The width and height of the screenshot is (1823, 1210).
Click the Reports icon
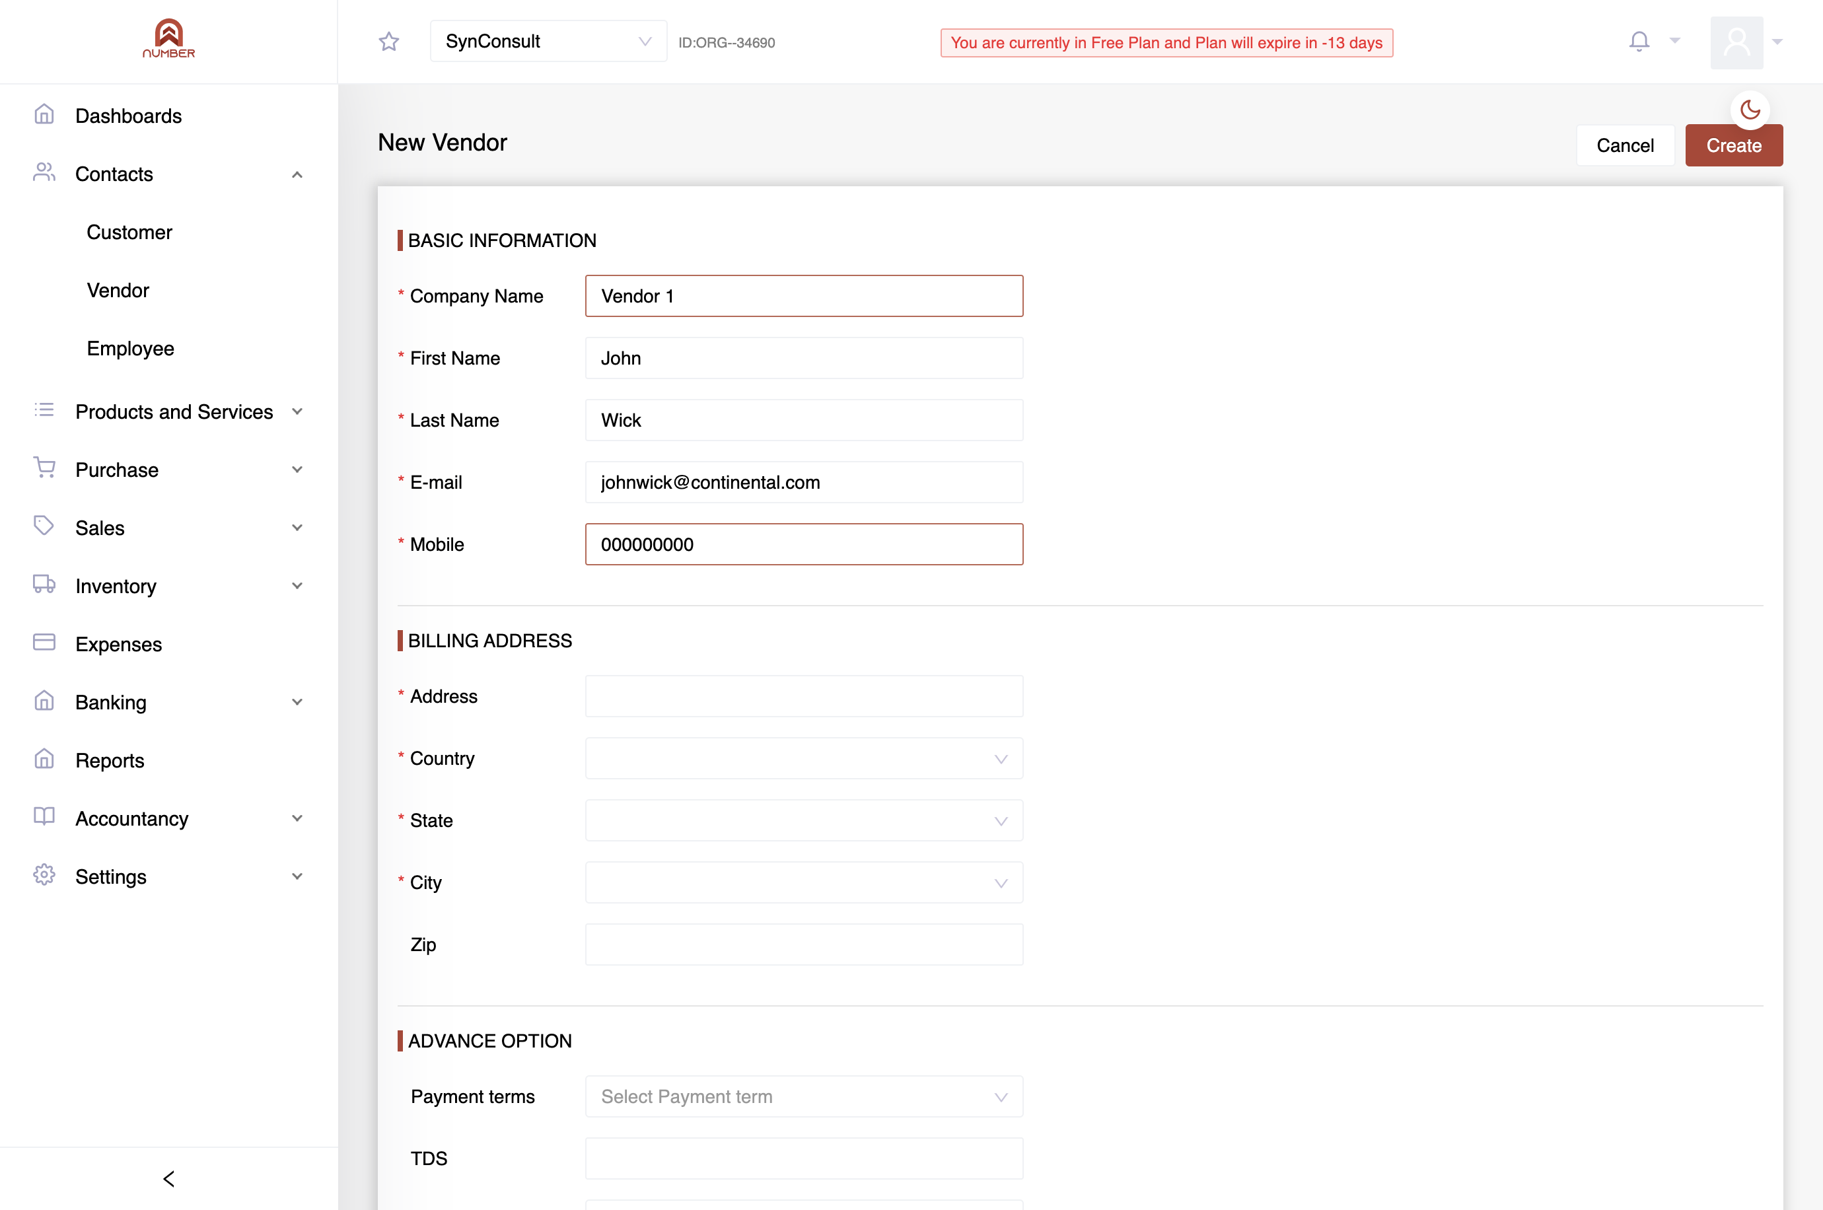(44, 759)
